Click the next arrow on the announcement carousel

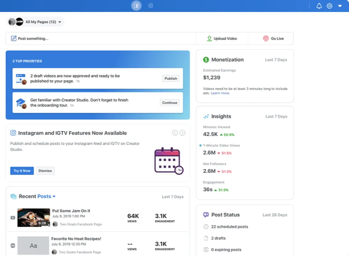[183, 133]
